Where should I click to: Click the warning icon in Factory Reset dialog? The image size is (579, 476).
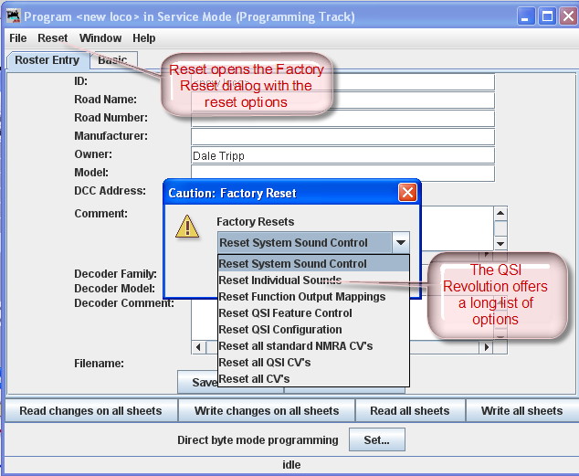186,227
